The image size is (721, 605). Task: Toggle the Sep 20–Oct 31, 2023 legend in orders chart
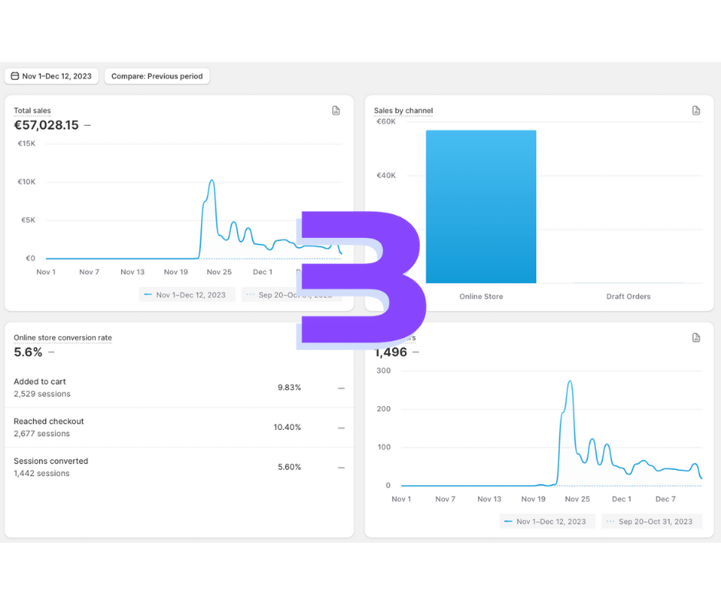651,521
